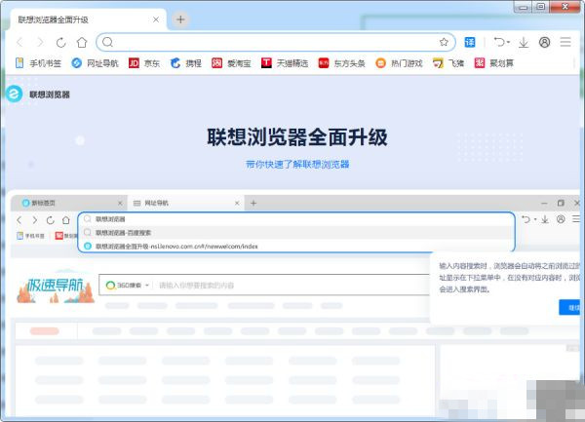The width and height of the screenshot is (585, 422).
Task: Click the demo browser refresh icon
Action: pyautogui.click(x=51, y=220)
